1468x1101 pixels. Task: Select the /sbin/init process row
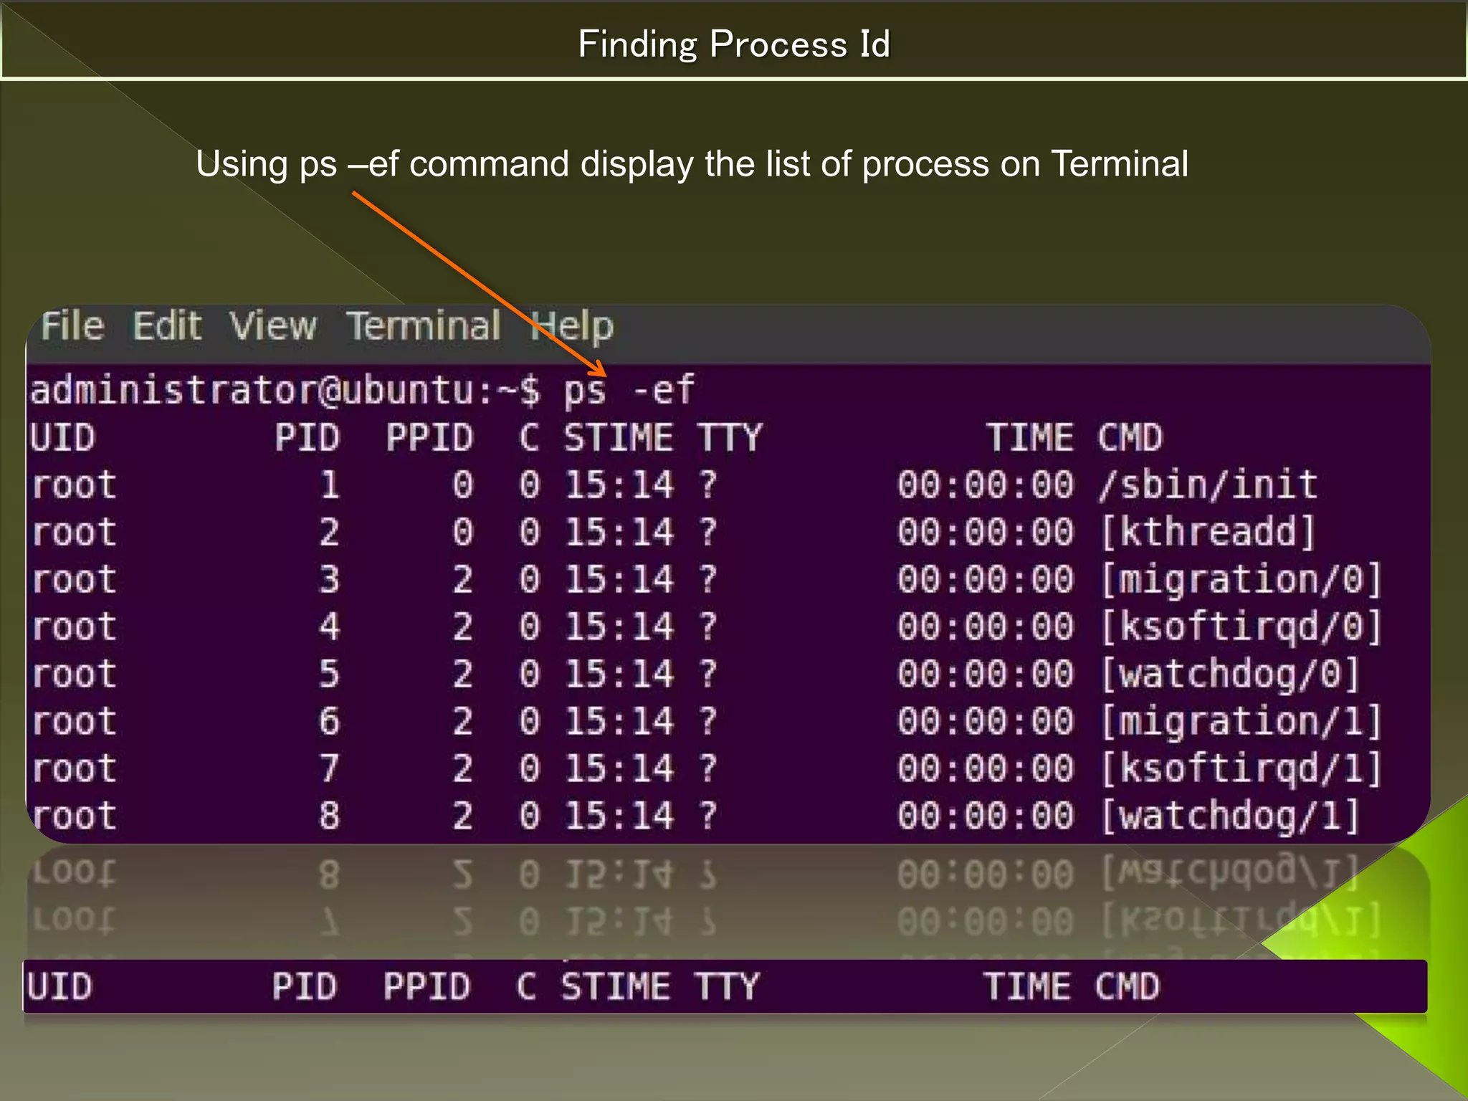(x=1208, y=485)
